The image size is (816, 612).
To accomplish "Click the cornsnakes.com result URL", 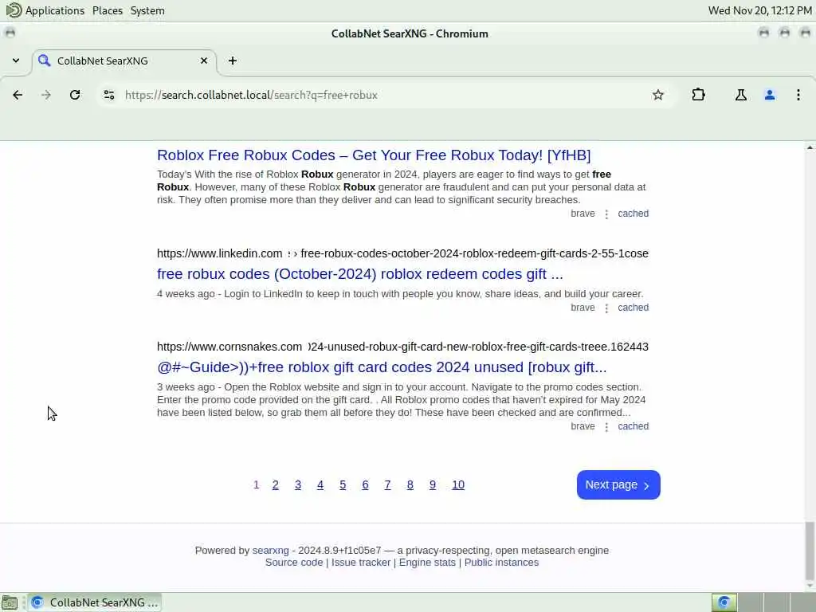I will click(402, 347).
